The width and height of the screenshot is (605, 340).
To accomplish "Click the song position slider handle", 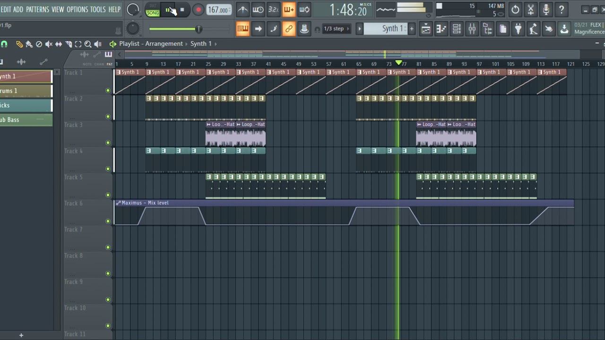I will (199, 29).
